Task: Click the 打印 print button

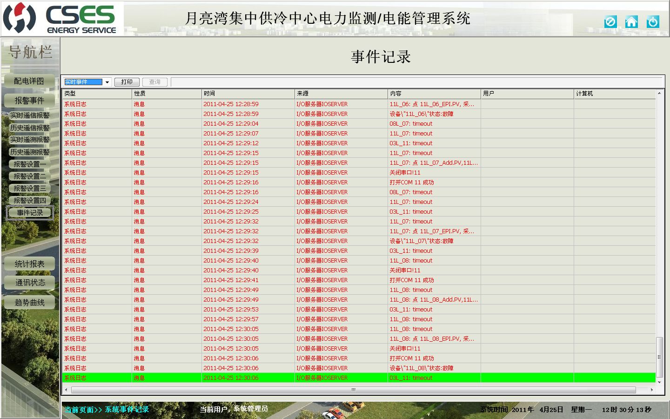Action: point(127,82)
